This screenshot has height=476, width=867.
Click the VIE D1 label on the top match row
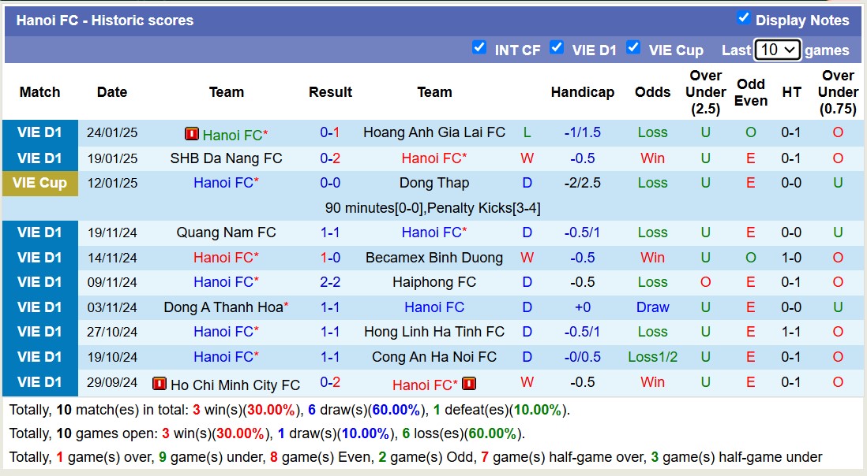tap(39, 132)
